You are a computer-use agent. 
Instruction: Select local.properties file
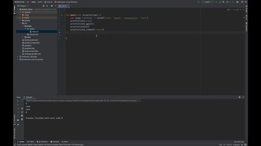coord(30,51)
